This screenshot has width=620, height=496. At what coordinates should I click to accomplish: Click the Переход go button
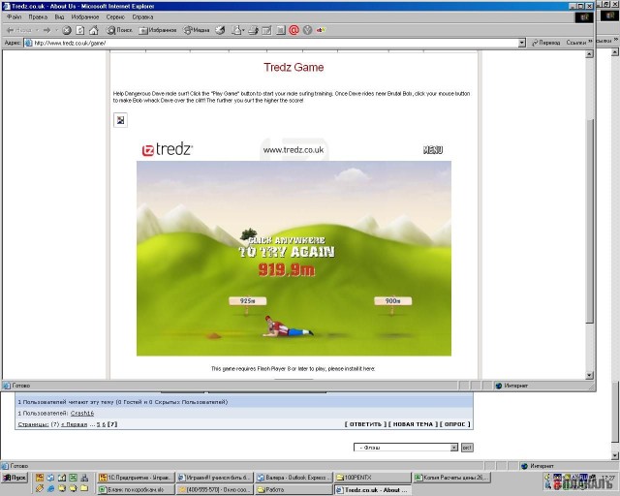(545, 43)
